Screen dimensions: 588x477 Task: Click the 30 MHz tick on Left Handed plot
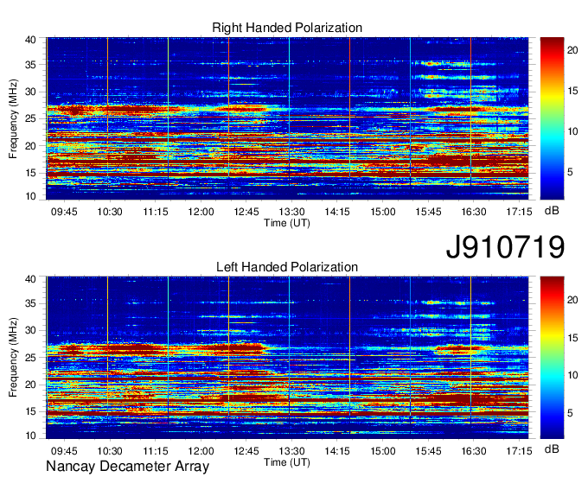30,330
